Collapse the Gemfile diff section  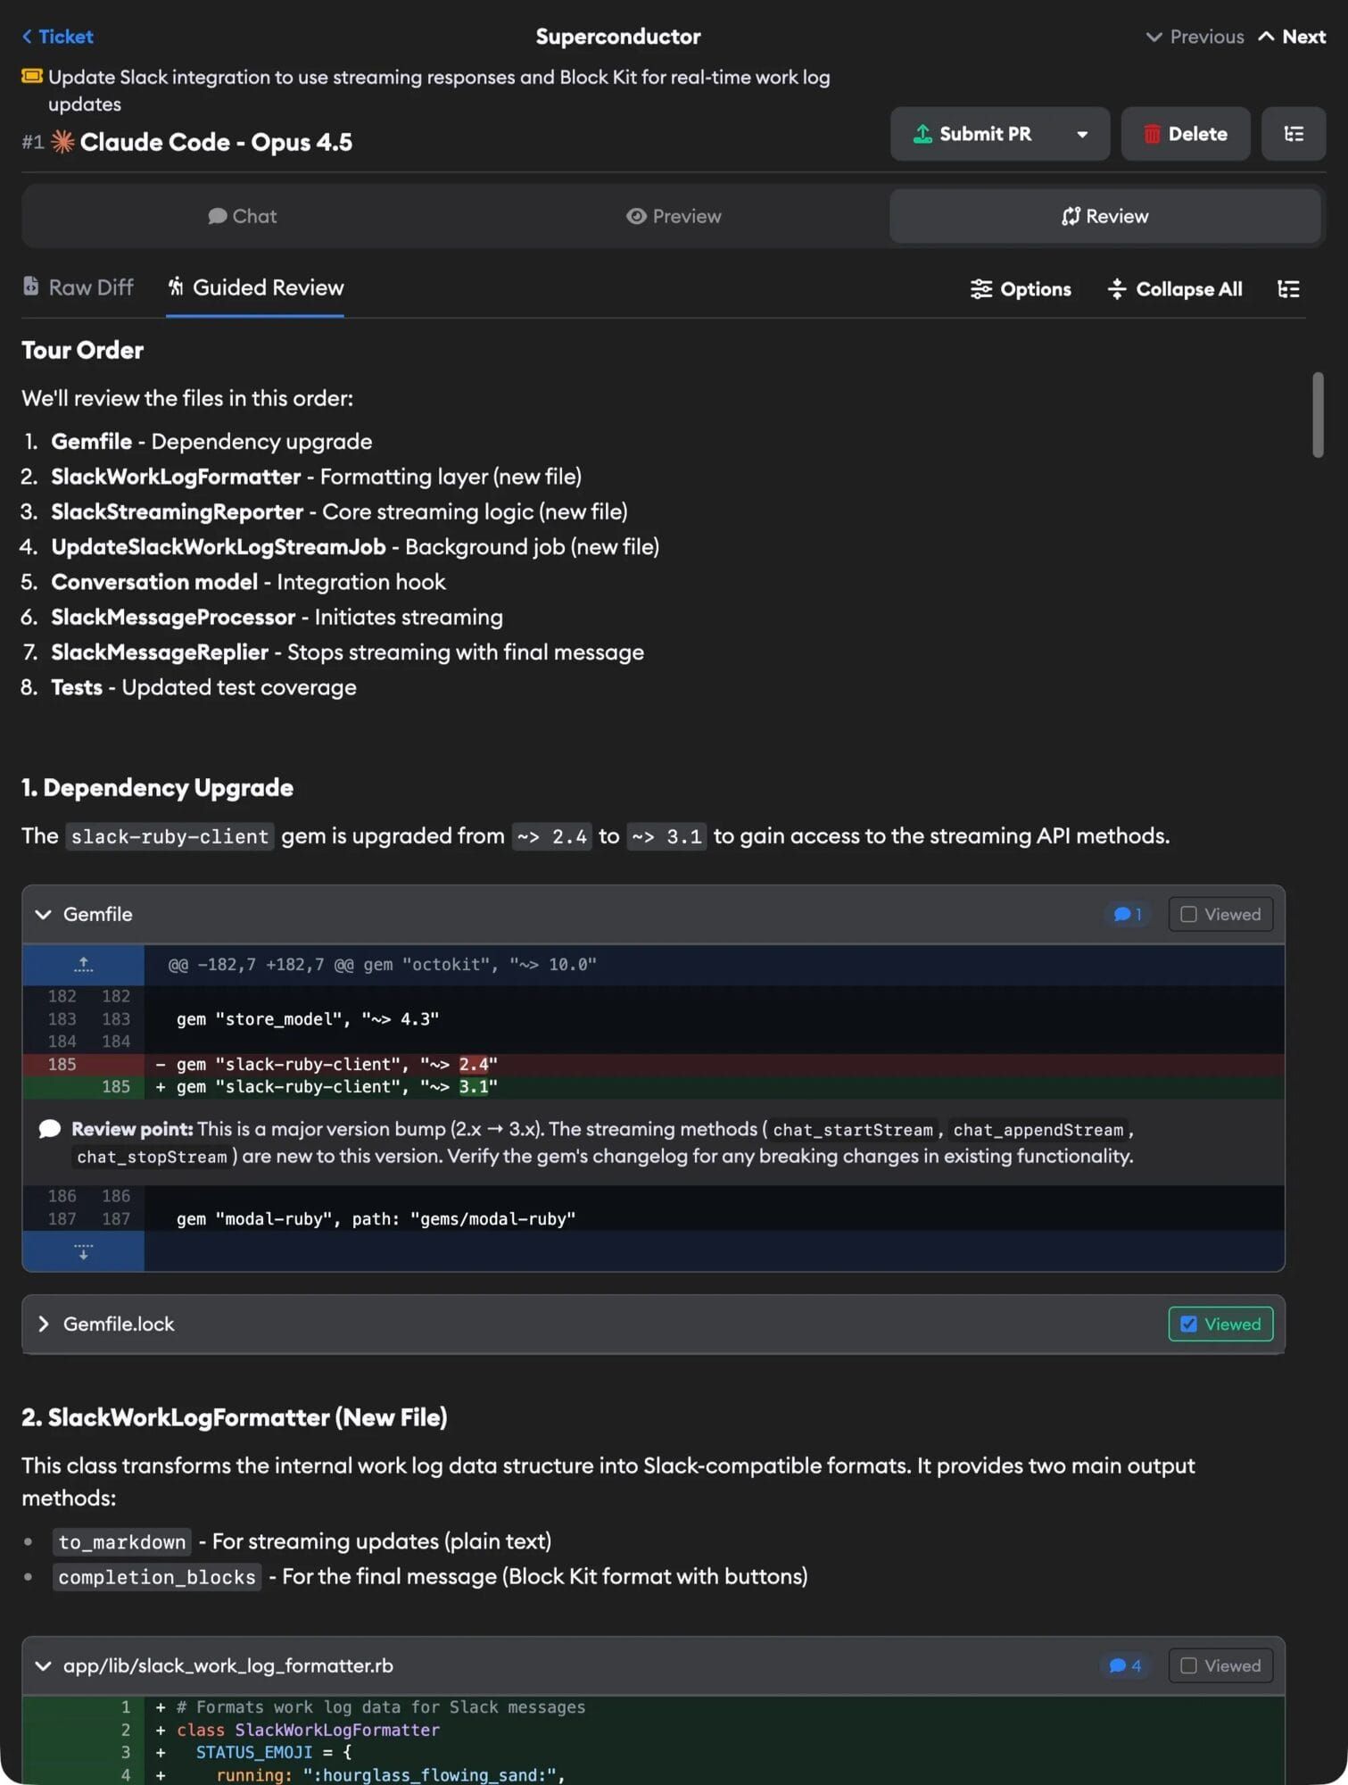[43, 915]
